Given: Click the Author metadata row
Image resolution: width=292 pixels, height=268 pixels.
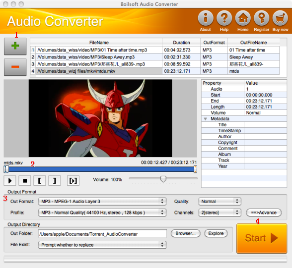Looking at the screenshot, I should pos(244,137).
